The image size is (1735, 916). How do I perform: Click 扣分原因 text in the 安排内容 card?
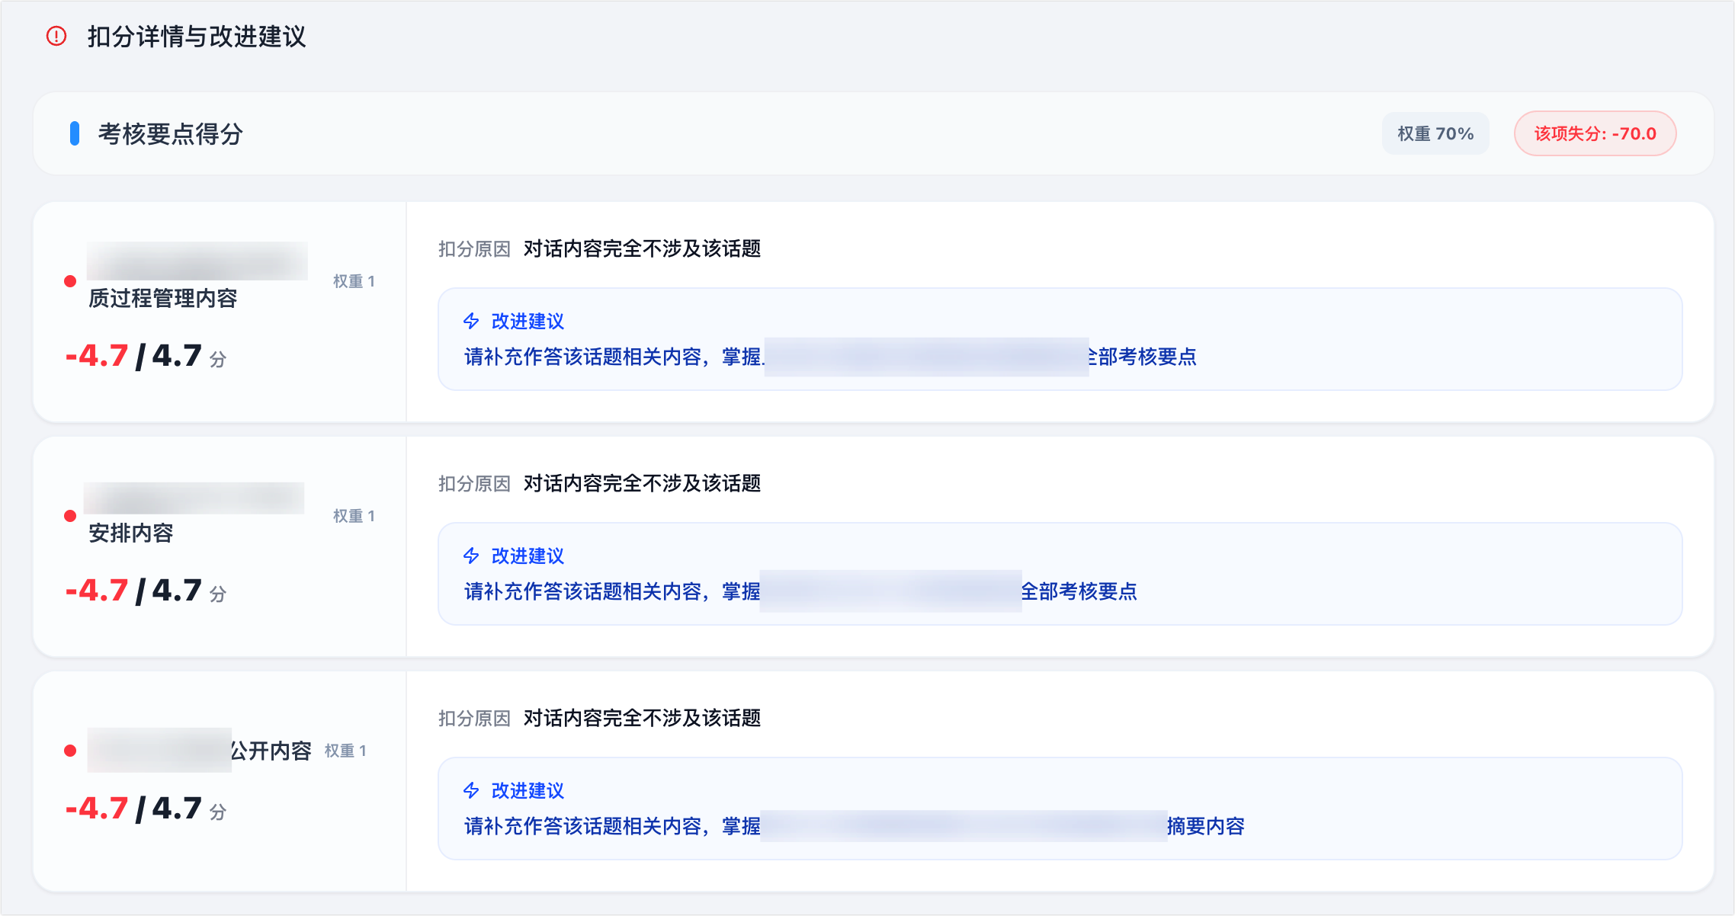tap(474, 483)
